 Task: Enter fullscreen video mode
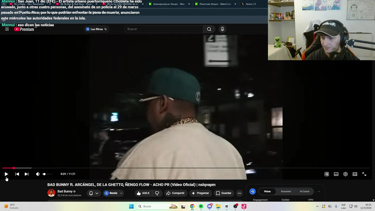364,174
